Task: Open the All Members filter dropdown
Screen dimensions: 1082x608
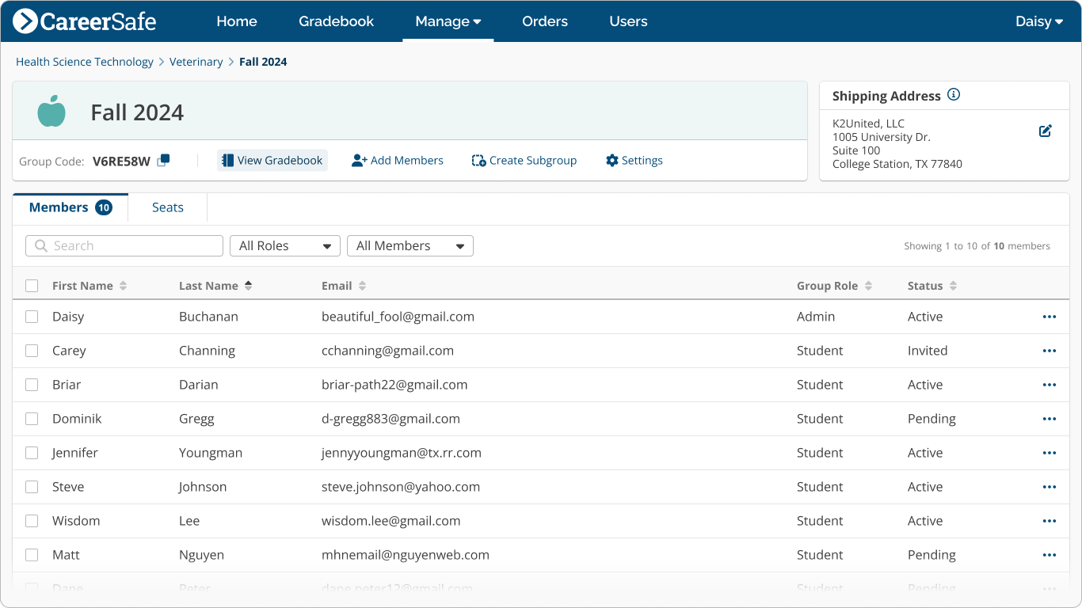Action: tap(410, 245)
